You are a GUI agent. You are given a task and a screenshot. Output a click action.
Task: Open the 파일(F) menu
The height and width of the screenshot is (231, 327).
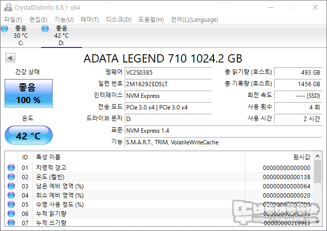coord(13,19)
